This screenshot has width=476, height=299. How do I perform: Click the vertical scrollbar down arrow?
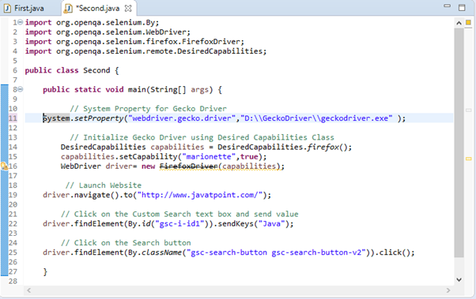click(459, 279)
